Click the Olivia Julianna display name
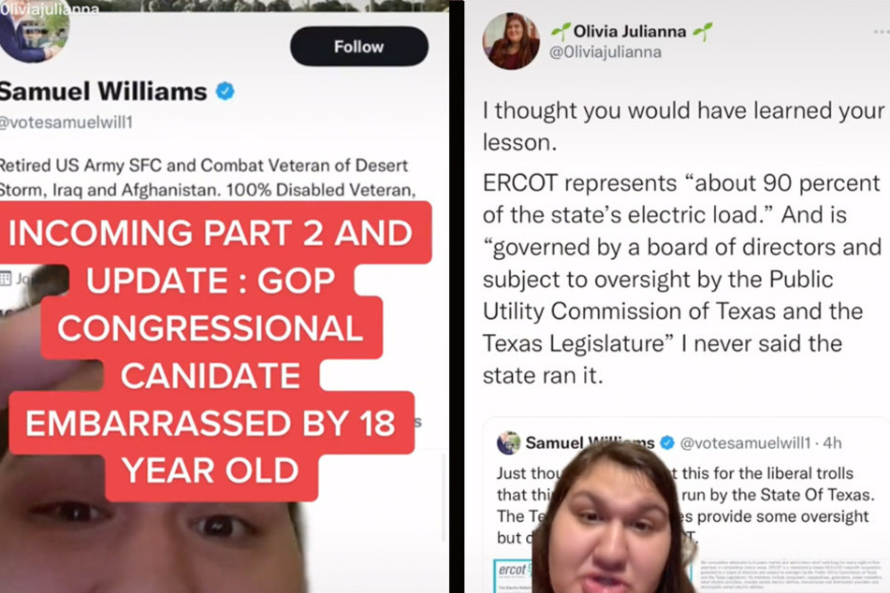 (630, 31)
